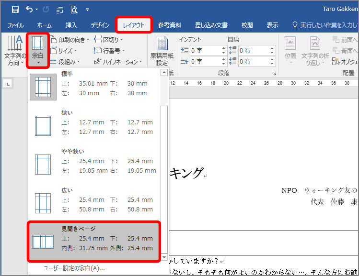Click the 左インデント left indent icon
This screenshot has width=359, height=276.
point(185,50)
